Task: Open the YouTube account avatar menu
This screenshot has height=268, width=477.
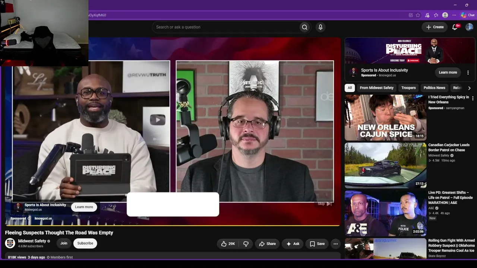Action: [469, 27]
